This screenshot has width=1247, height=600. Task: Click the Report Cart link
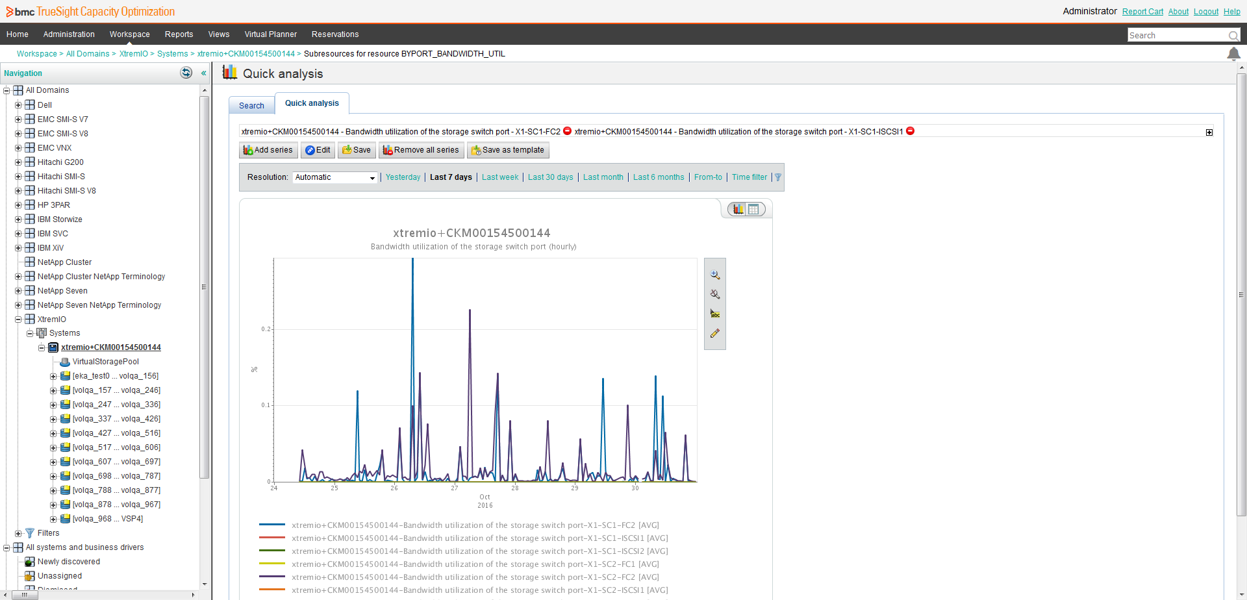pyautogui.click(x=1142, y=12)
